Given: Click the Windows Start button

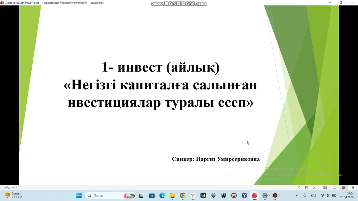Looking at the screenshot, I should click(79, 195).
